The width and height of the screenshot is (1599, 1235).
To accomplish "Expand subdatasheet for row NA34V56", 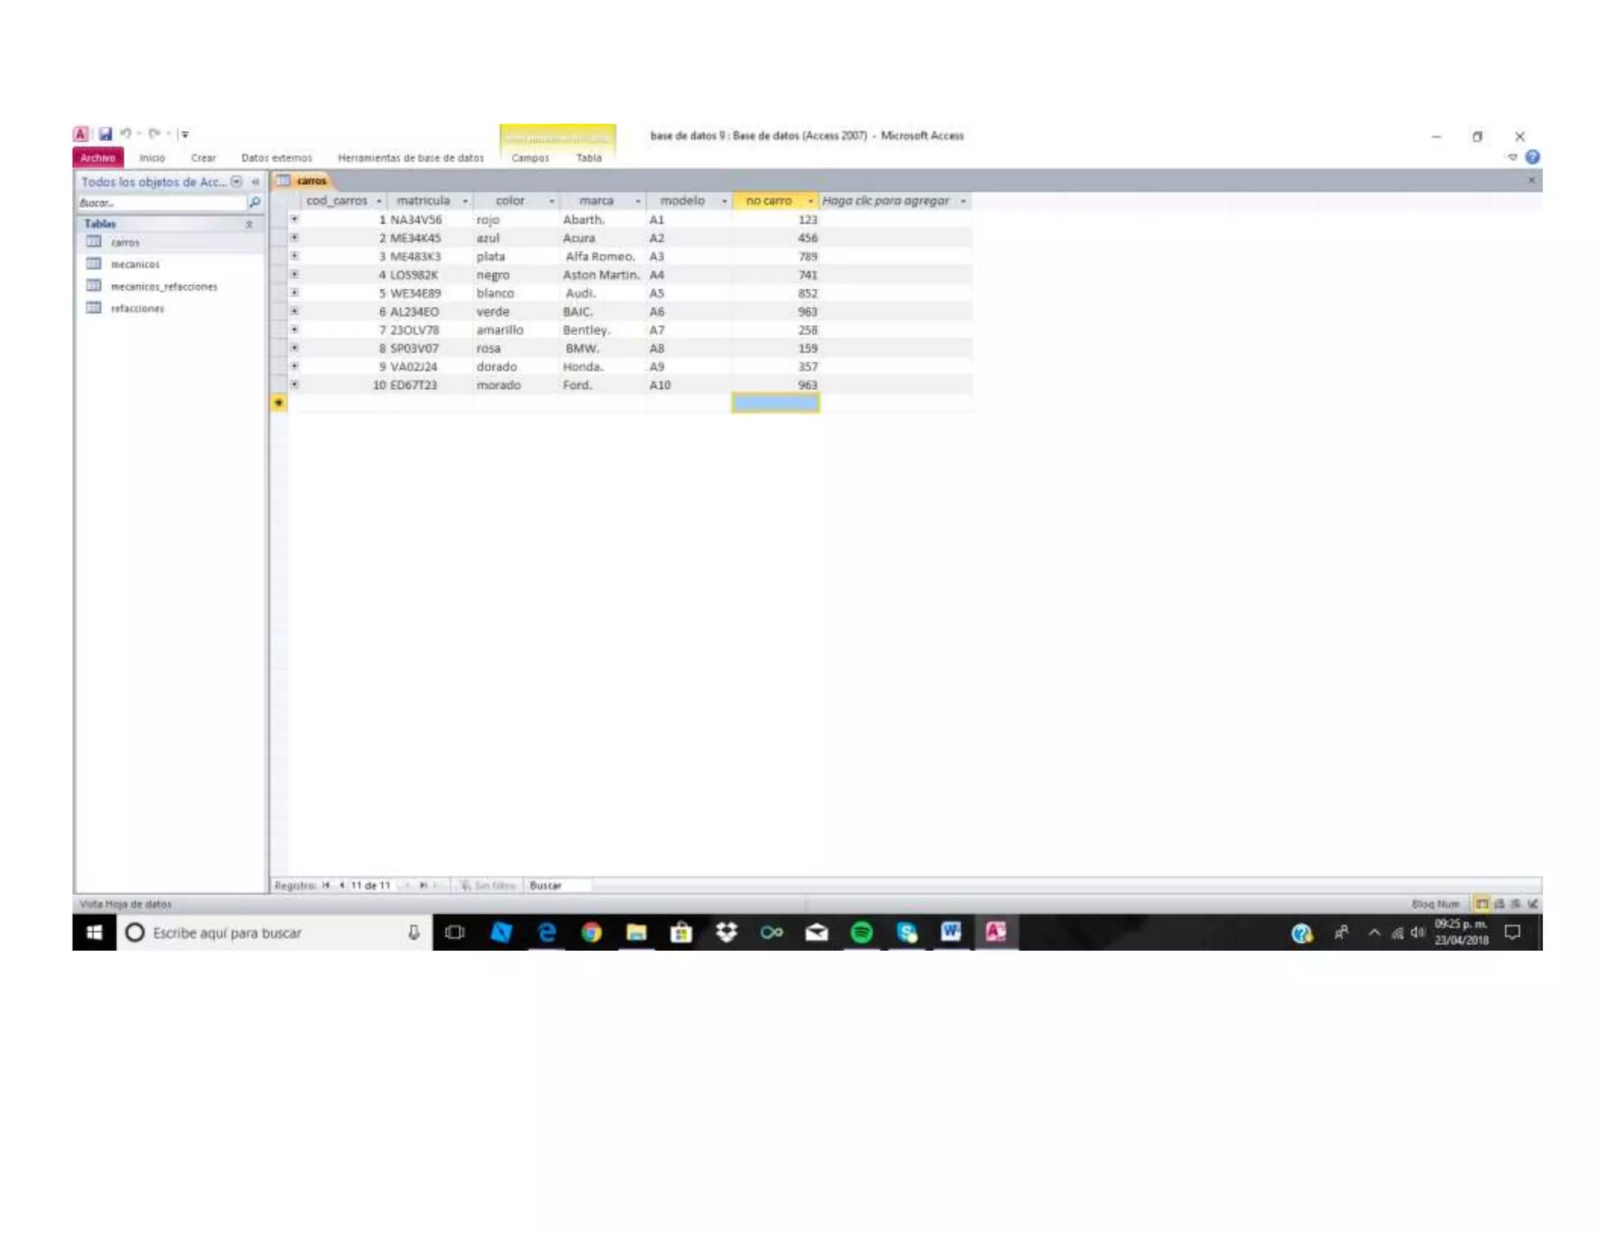I will click(294, 219).
